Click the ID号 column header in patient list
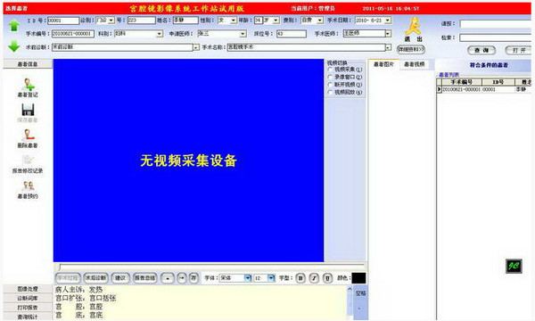 tap(498, 82)
